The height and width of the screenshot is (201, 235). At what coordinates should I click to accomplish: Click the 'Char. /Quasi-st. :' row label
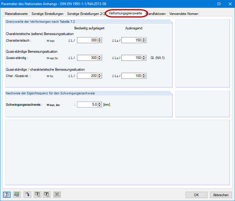click(18, 76)
